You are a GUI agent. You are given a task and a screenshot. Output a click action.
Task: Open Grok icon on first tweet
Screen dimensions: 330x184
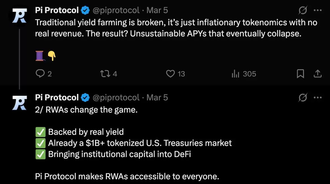[x=302, y=10]
